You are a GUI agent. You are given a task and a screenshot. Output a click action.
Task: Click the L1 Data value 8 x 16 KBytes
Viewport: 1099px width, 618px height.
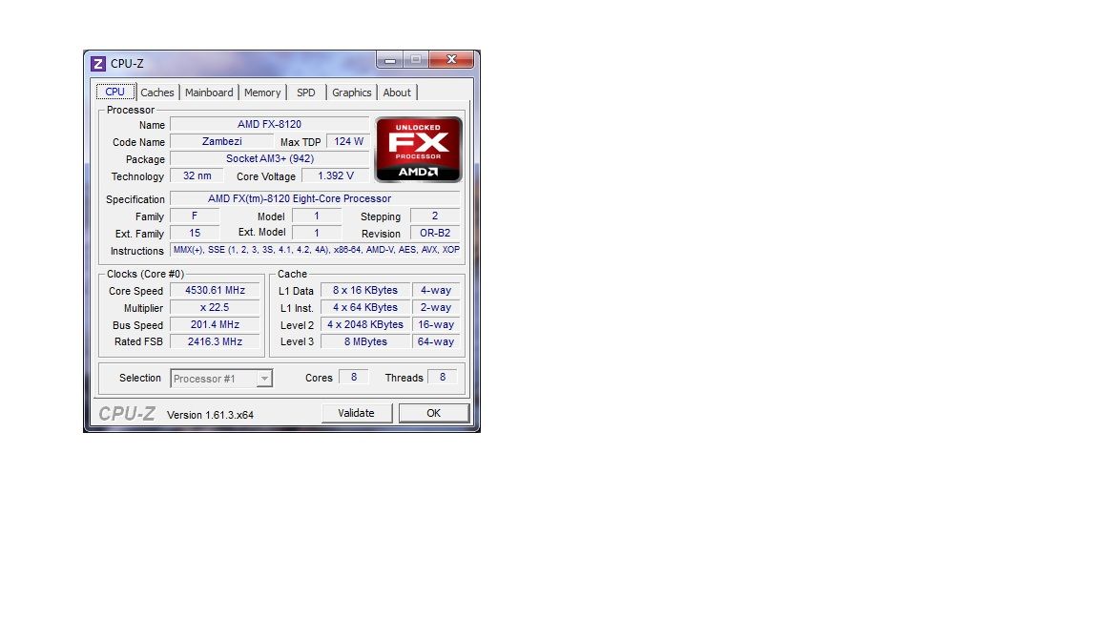(x=365, y=290)
